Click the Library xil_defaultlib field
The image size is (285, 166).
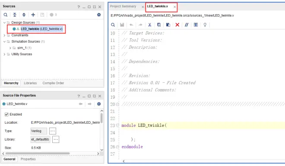[x=40, y=139]
